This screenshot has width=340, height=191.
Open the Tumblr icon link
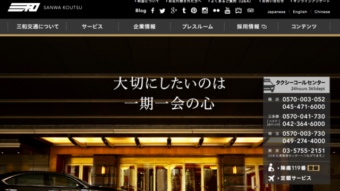coord(184,11)
